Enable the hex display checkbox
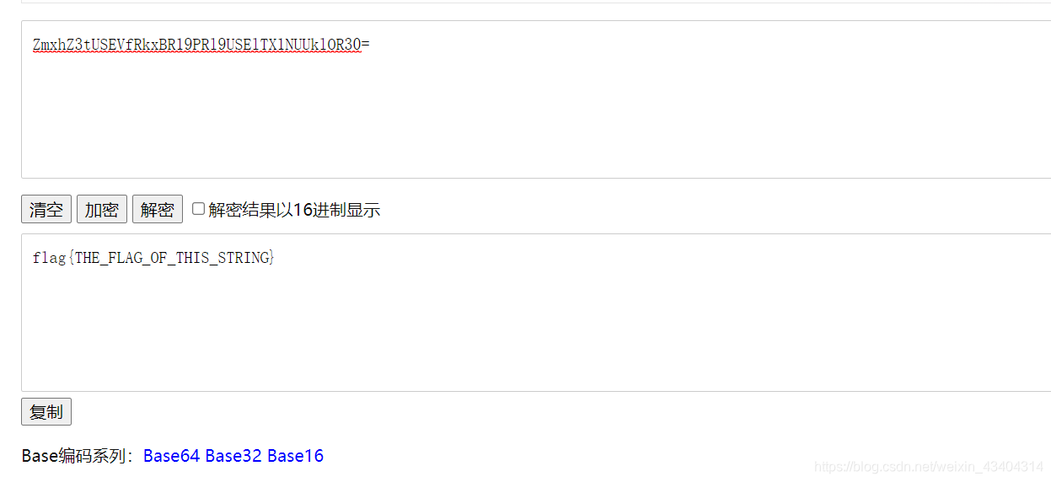This screenshot has width=1051, height=482. (x=198, y=208)
